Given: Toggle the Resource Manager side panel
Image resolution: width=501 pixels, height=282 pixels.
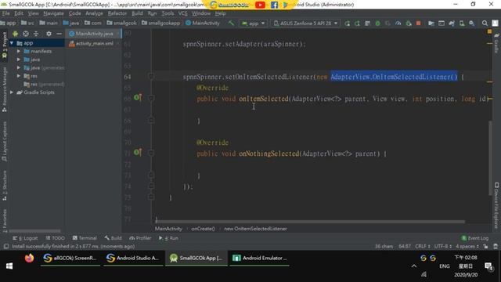Looking at the screenshot, I should pos(5,89).
